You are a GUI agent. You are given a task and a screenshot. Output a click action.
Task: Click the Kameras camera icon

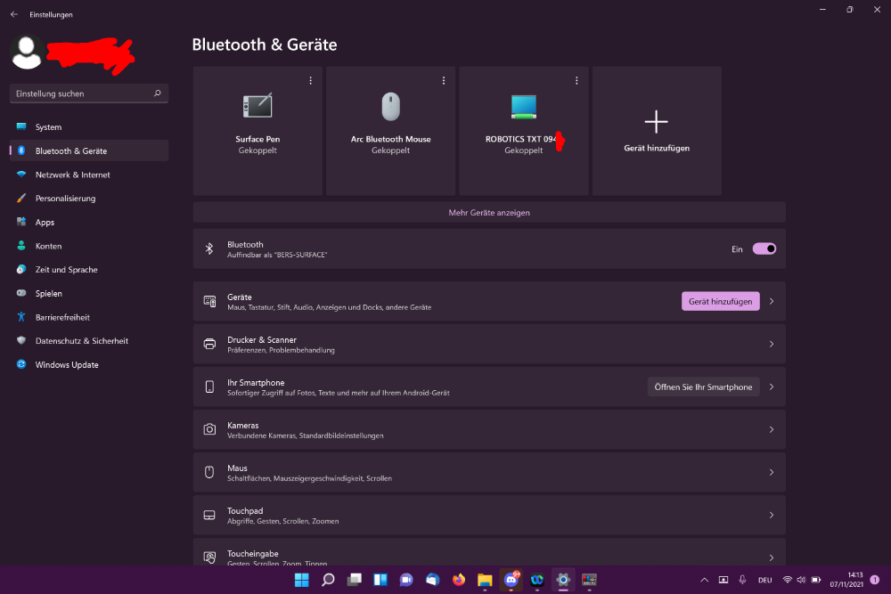point(209,430)
